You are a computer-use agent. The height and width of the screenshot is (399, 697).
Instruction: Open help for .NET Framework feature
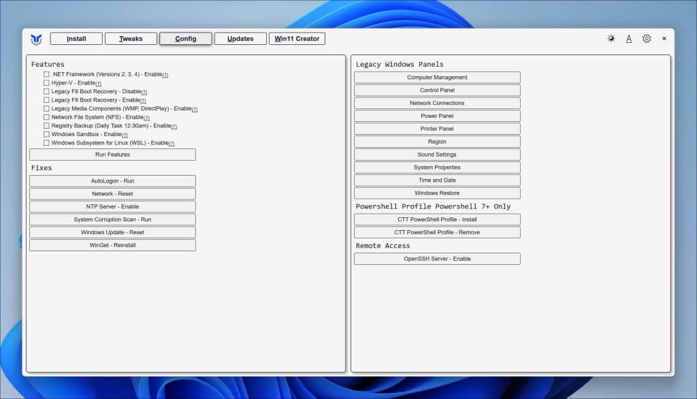[165, 75]
